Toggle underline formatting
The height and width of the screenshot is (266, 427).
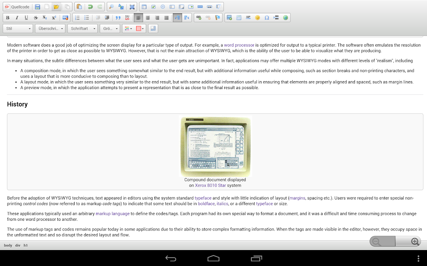[26, 18]
